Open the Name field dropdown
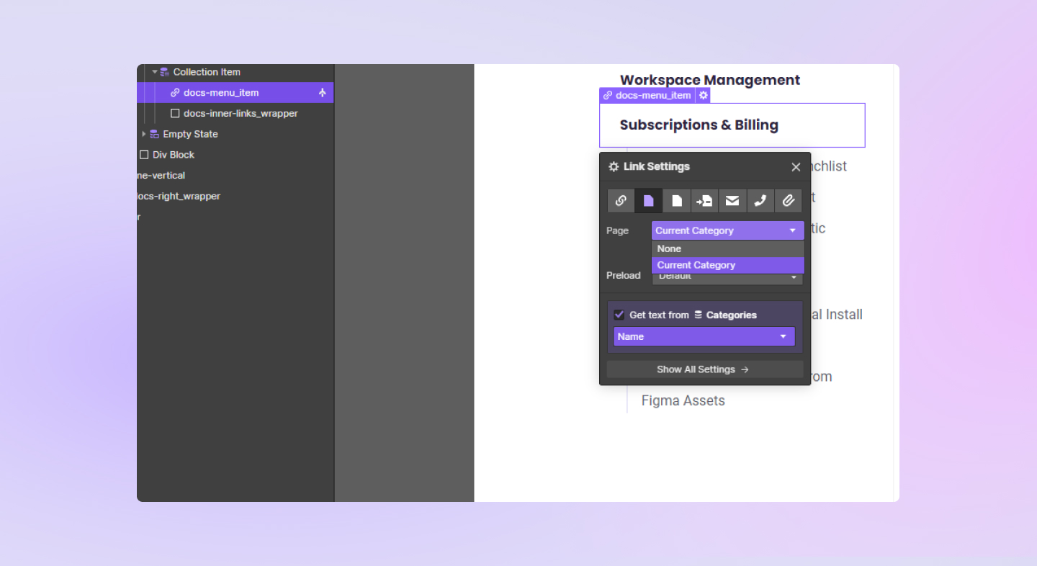The height and width of the screenshot is (566, 1037). pyautogui.click(x=704, y=336)
